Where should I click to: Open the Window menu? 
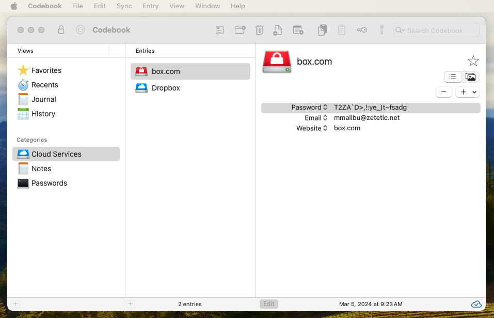pyautogui.click(x=208, y=6)
